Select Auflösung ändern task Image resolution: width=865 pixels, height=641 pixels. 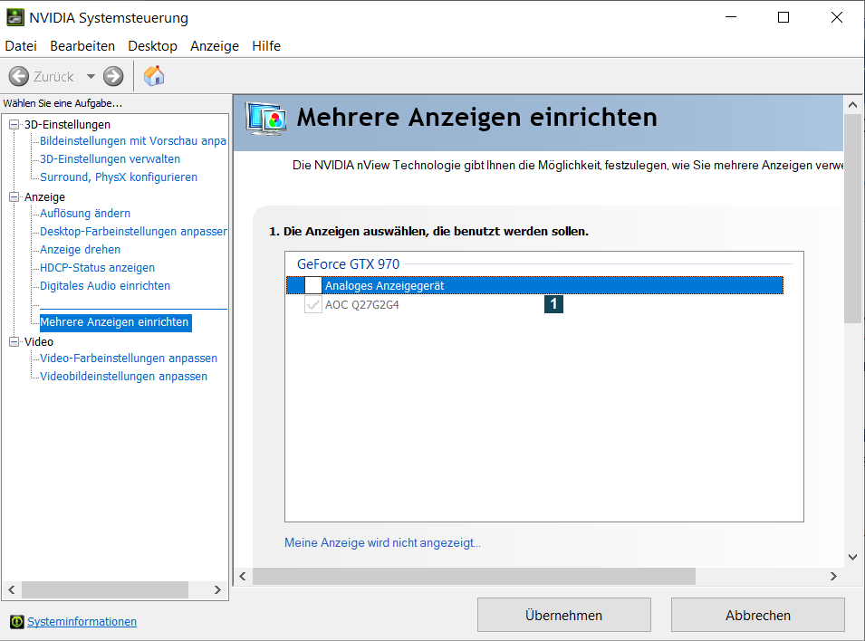pos(85,214)
